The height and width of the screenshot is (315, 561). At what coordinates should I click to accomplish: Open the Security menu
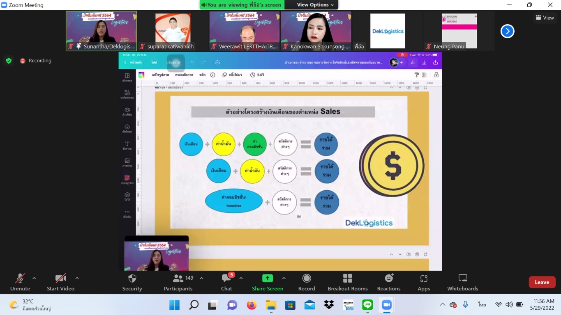(x=132, y=282)
